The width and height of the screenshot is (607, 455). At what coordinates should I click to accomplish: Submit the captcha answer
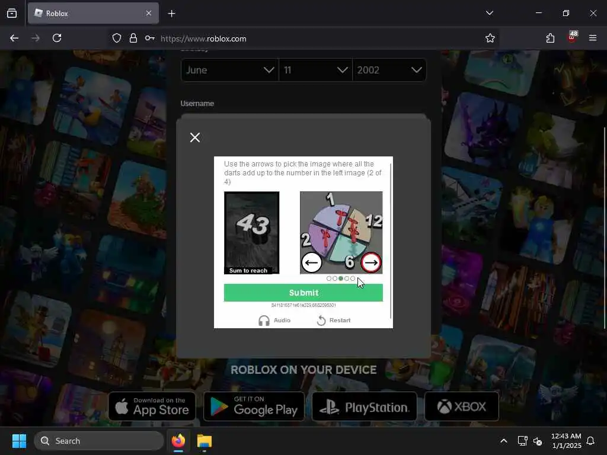point(303,293)
